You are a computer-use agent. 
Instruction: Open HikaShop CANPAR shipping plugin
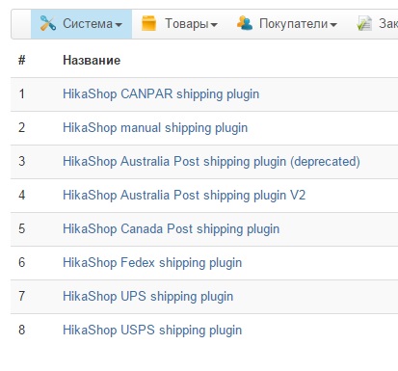point(161,94)
